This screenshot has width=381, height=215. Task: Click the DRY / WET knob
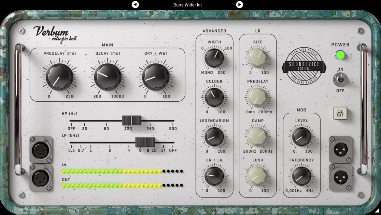(x=156, y=77)
